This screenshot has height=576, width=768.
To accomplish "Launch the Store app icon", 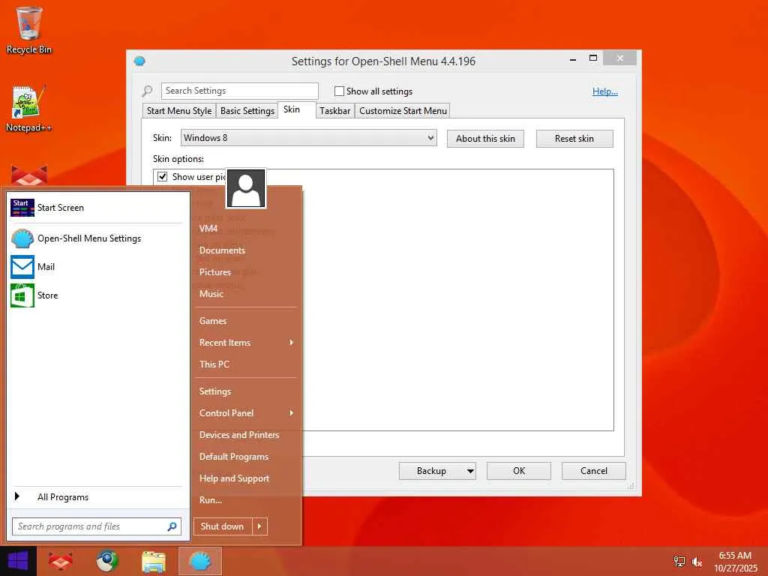I will [22, 295].
